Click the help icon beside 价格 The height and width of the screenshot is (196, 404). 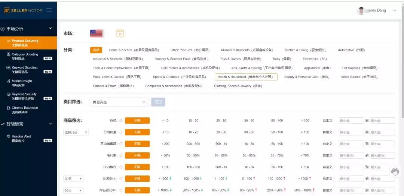coord(121,121)
